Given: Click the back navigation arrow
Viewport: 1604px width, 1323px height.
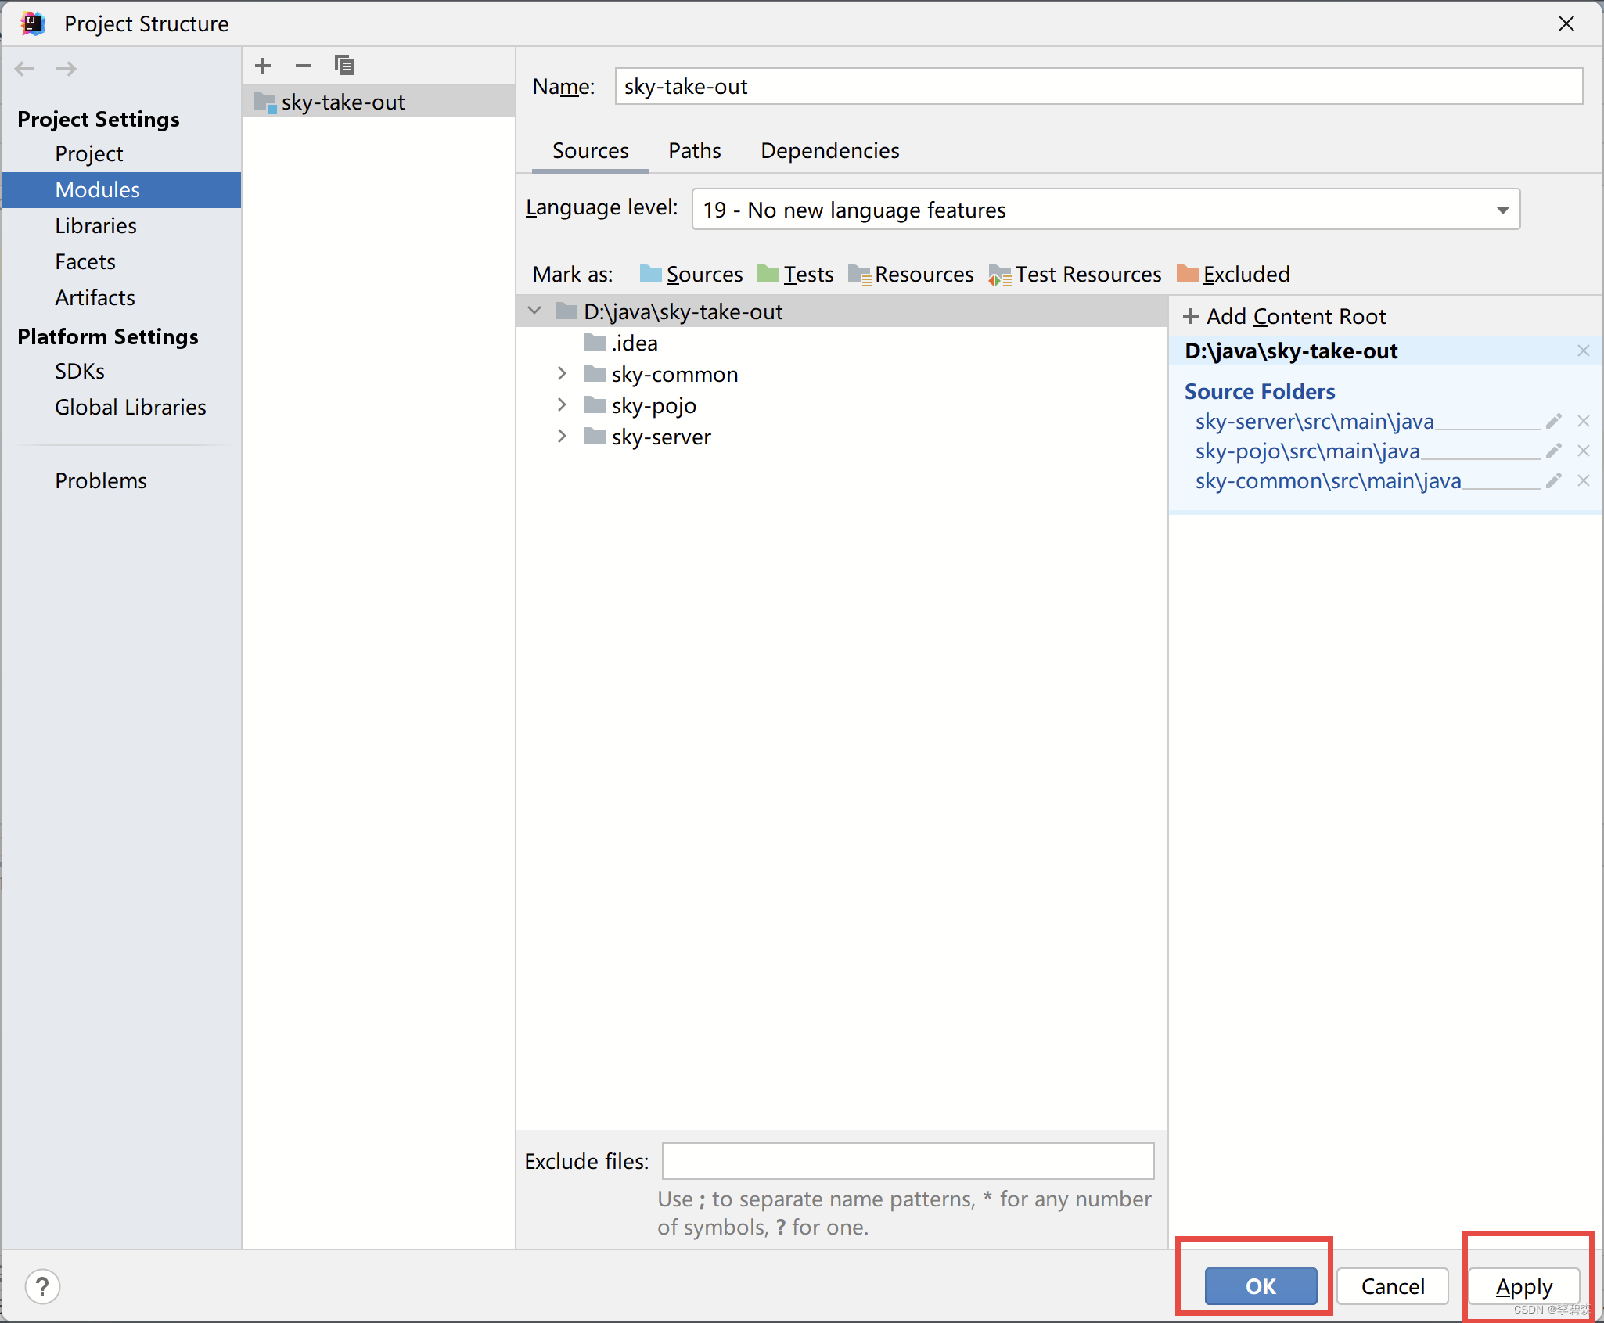Looking at the screenshot, I should point(24,69).
